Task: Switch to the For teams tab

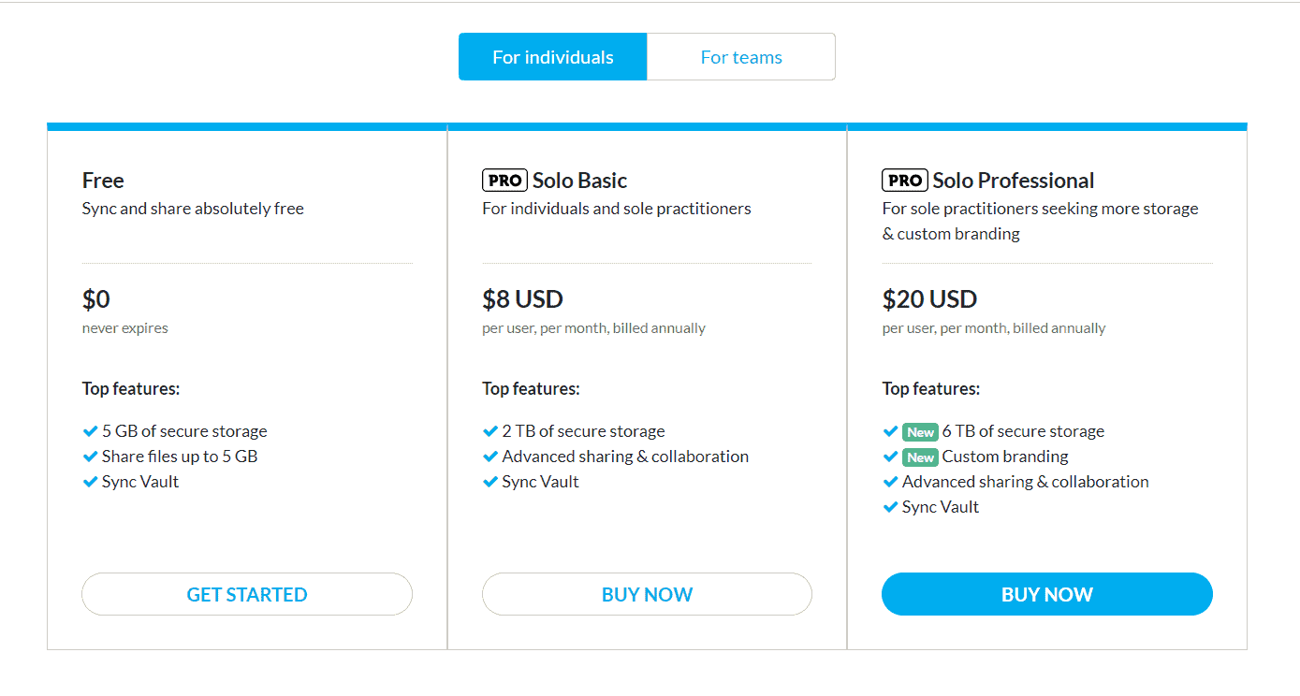Action: coord(740,57)
